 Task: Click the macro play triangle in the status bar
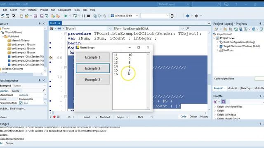[x=50, y=117]
